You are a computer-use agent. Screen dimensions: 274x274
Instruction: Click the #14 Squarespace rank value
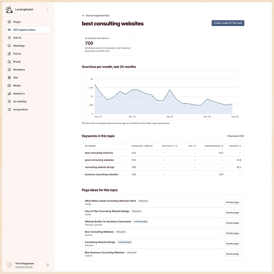[221, 174]
